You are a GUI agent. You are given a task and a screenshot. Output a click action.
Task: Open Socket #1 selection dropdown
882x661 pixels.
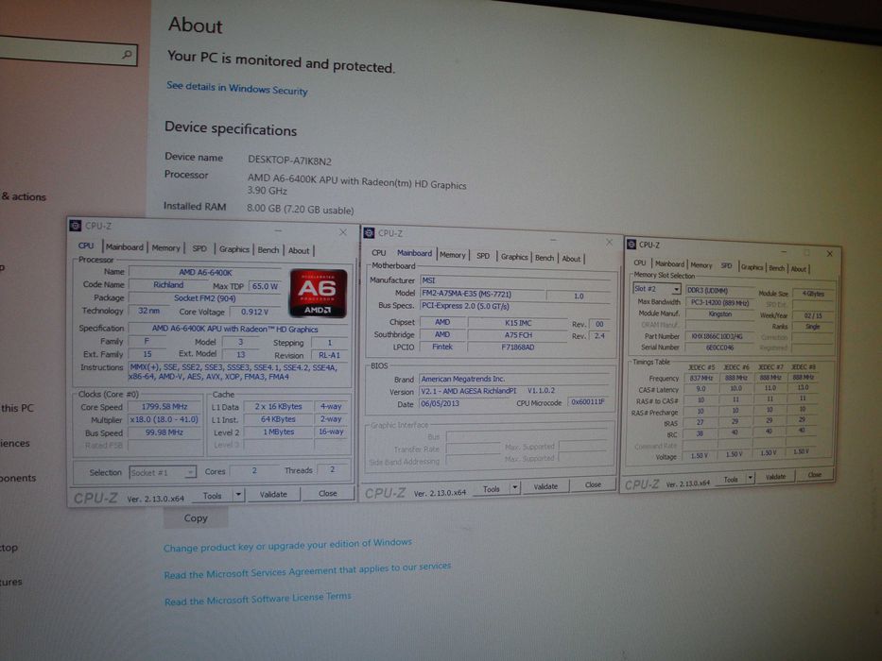coord(163,472)
